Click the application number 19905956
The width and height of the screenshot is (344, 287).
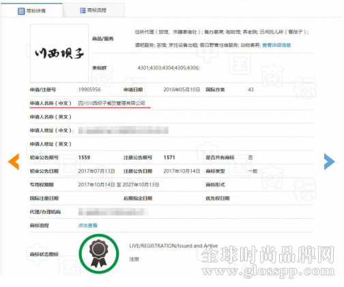coord(89,89)
